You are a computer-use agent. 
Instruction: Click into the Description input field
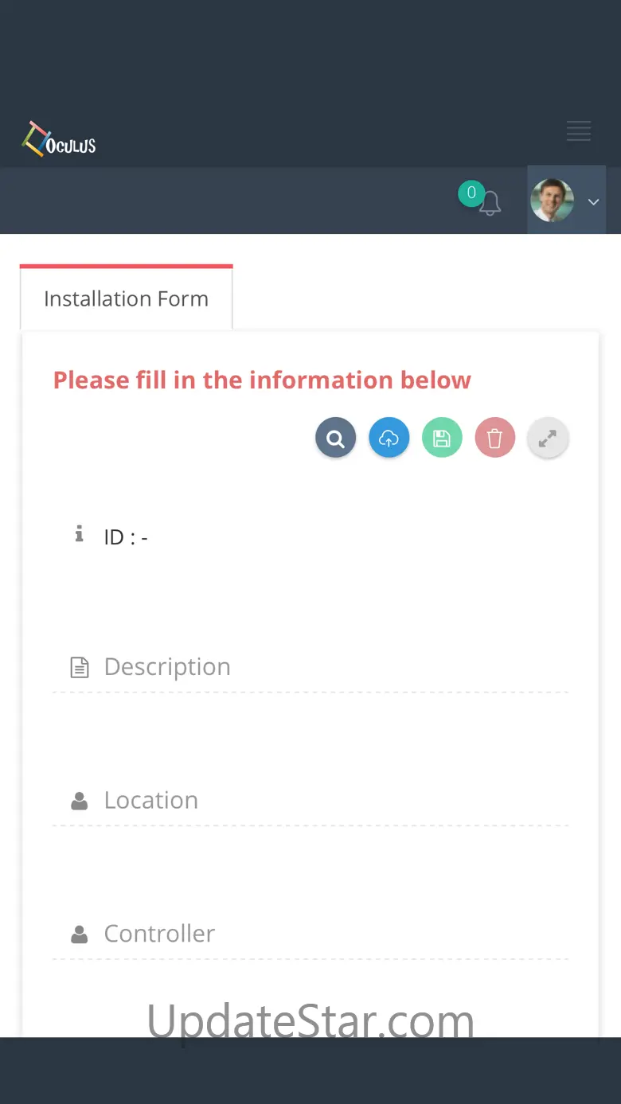(310, 667)
